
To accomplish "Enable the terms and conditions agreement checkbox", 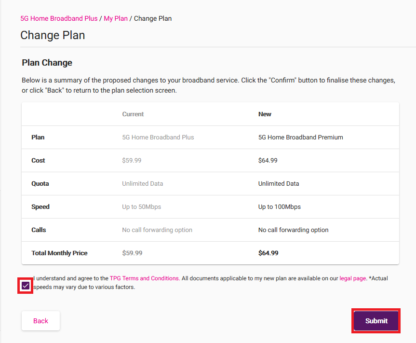I will pos(25,286).
